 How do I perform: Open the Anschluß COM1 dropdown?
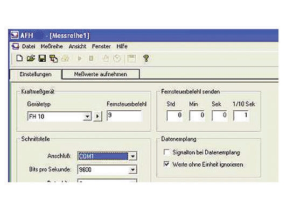(x=132, y=156)
